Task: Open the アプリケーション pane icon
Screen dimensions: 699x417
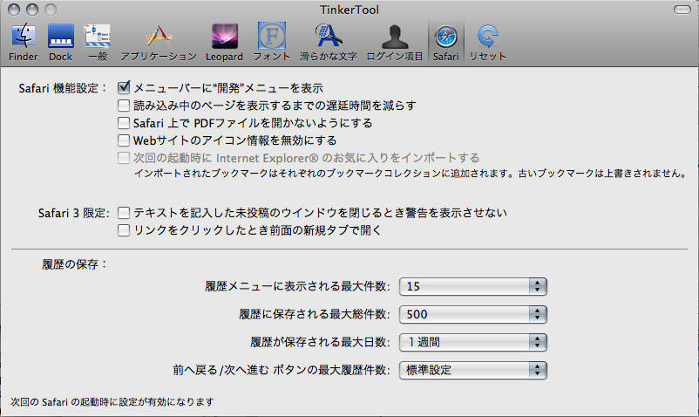Action: tap(159, 36)
